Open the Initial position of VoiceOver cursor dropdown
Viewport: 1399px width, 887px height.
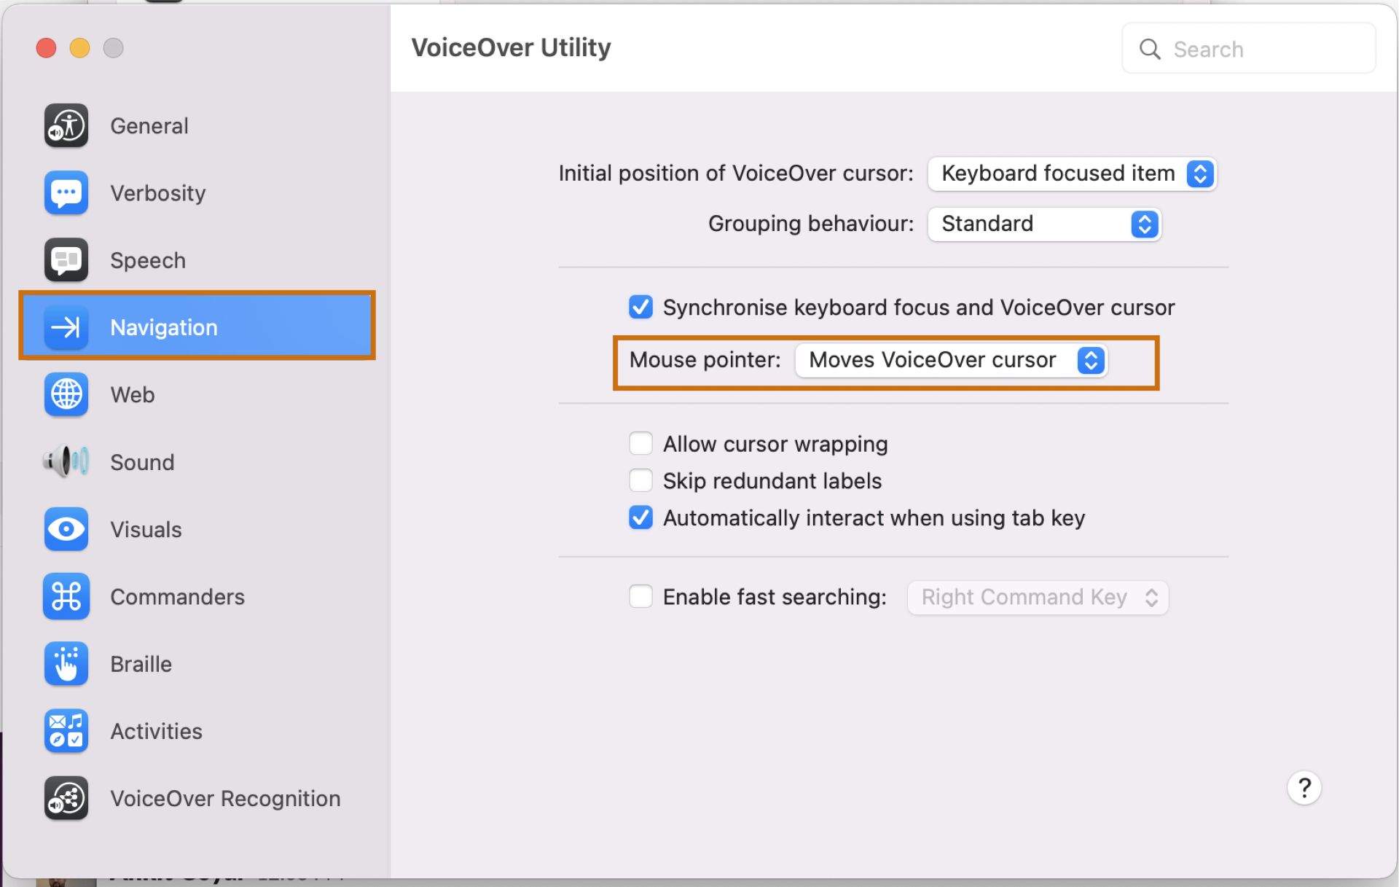click(x=1071, y=173)
